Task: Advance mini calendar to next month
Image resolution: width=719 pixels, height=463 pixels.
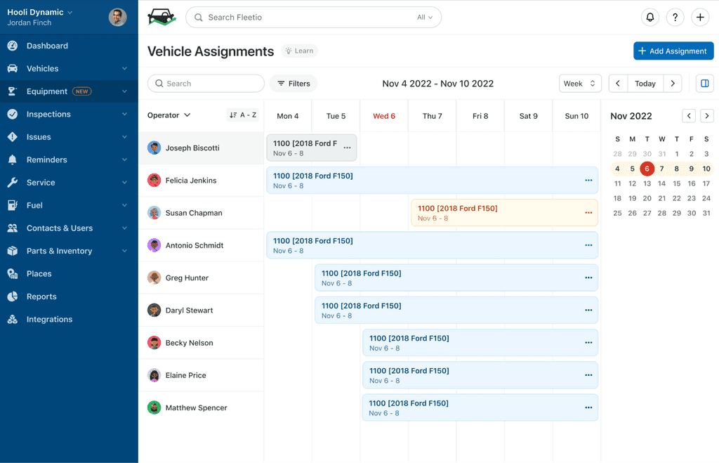Action: point(706,116)
